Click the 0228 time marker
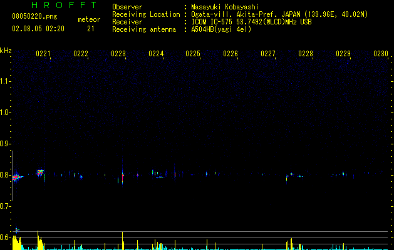Screen dimensions: 394x250 (x=306, y=54)
